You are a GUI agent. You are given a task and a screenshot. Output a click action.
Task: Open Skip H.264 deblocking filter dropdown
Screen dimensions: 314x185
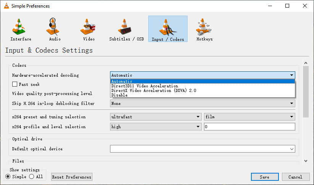tap(202, 103)
